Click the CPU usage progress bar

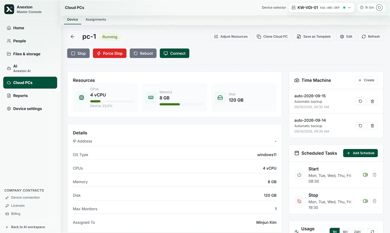[x=112, y=101]
